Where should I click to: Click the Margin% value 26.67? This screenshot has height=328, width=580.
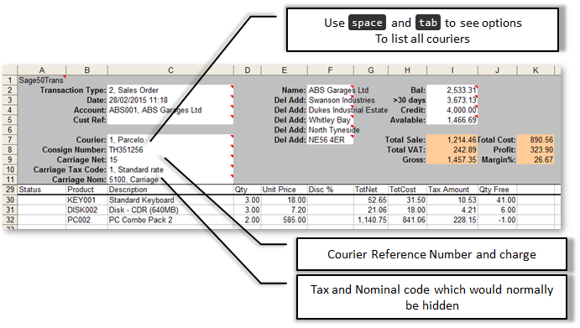[536, 159]
